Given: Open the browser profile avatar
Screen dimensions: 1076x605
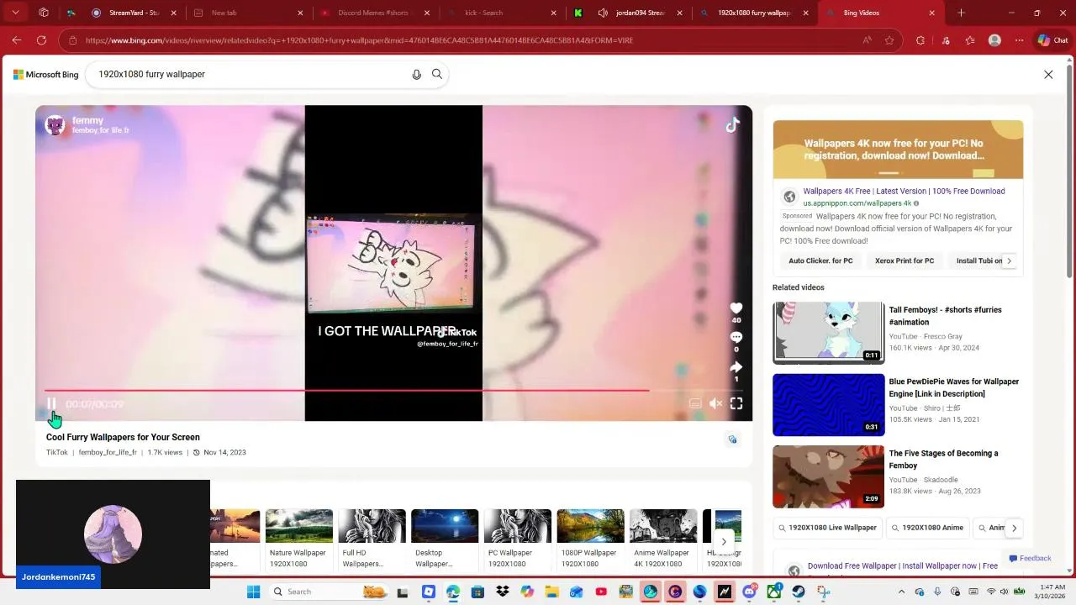Looking at the screenshot, I should point(995,40).
